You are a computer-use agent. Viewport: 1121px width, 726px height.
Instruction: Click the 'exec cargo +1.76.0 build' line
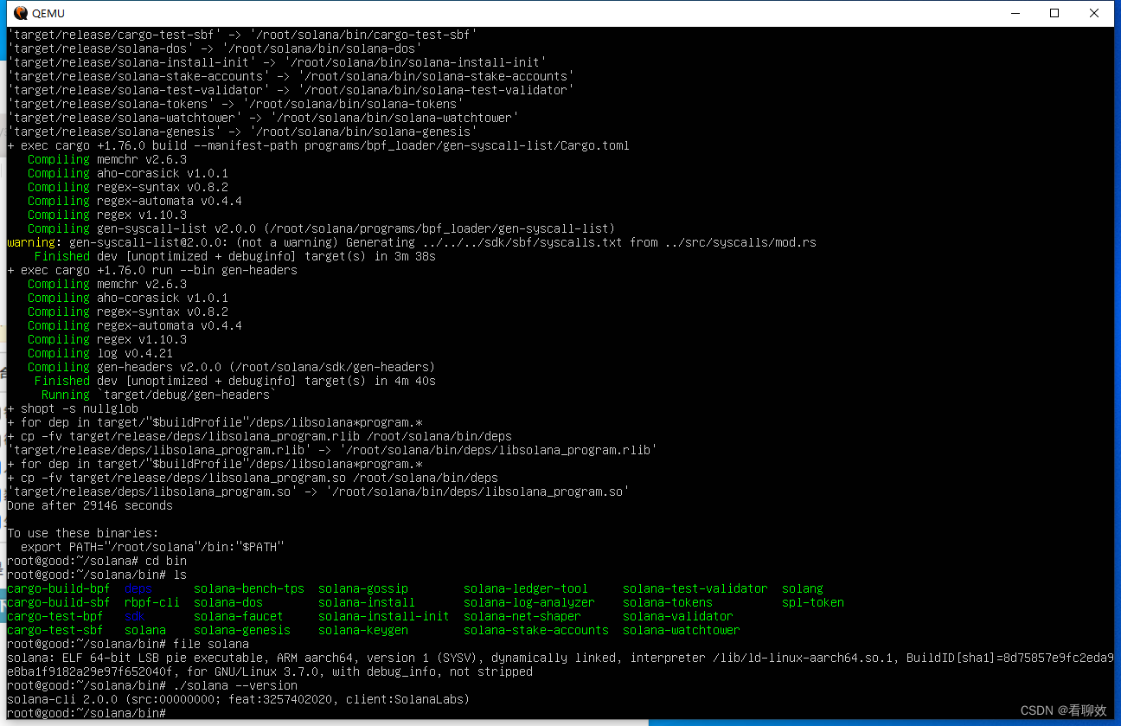318,145
